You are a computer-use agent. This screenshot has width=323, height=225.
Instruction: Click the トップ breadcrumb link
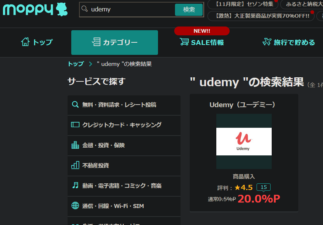pos(76,64)
